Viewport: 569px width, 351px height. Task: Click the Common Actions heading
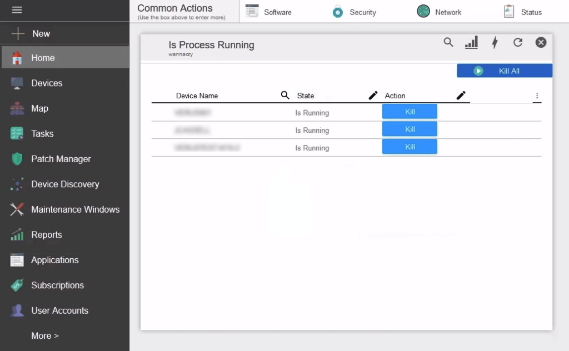(x=175, y=8)
